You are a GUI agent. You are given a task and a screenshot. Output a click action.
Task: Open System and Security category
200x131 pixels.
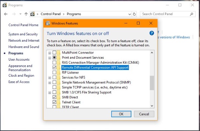[x=23, y=34]
